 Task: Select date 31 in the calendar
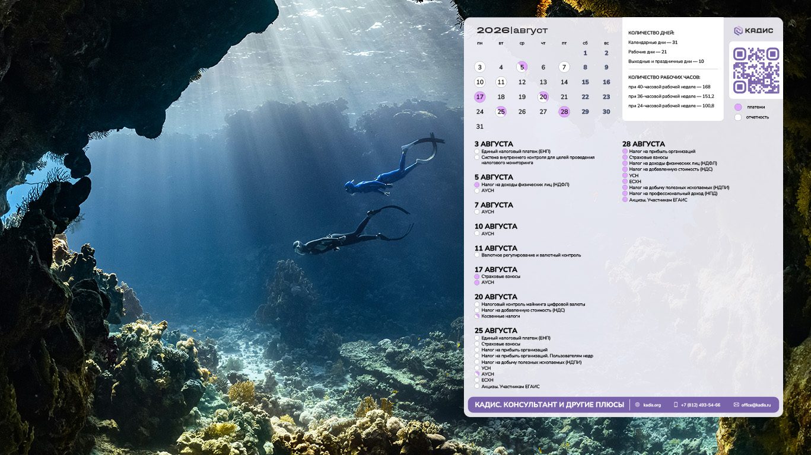point(480,126)
